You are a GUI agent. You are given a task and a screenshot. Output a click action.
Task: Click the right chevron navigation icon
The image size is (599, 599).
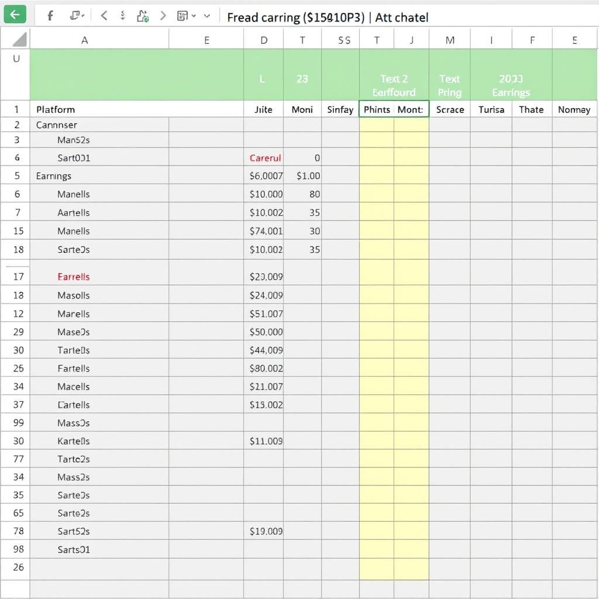click(164, 16)
